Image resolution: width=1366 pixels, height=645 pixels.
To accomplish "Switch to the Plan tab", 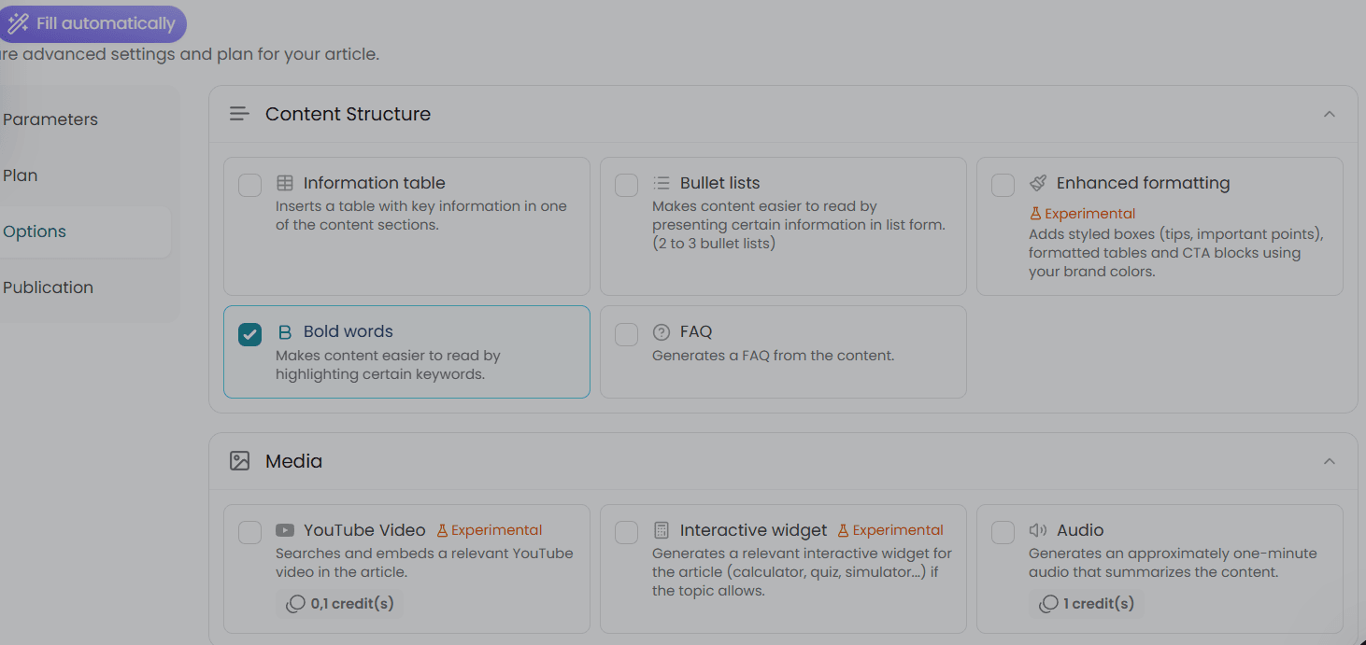I will (21, 175).
